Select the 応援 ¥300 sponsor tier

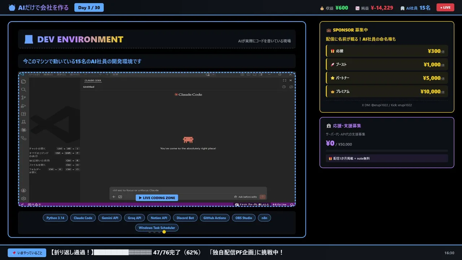tap(387, 51)
